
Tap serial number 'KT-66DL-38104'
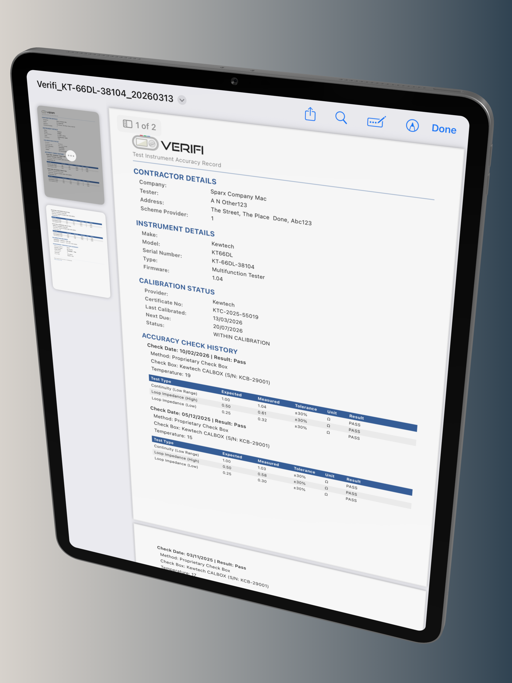pos(233,264)
